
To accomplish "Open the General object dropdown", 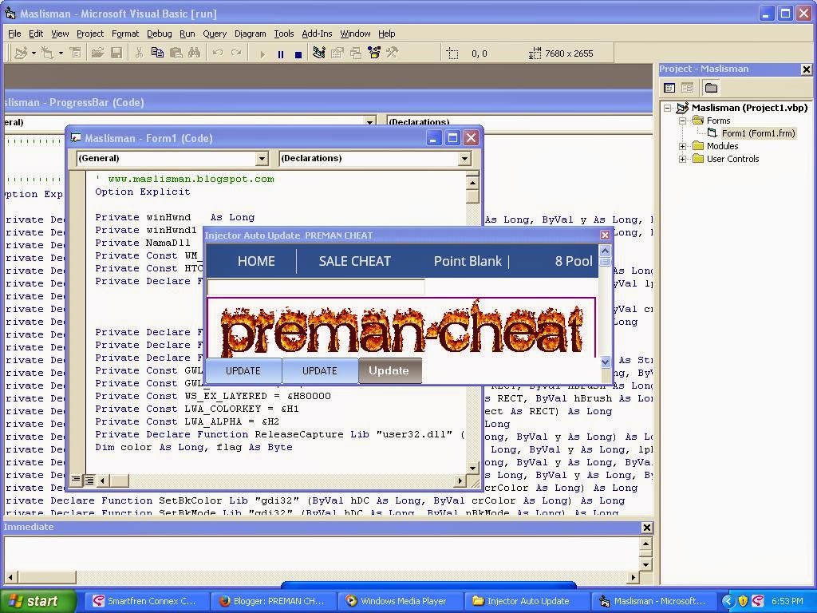I will pos(262,158).
